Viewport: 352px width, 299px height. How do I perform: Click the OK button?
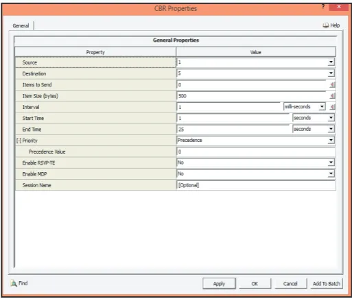point(255,284)
